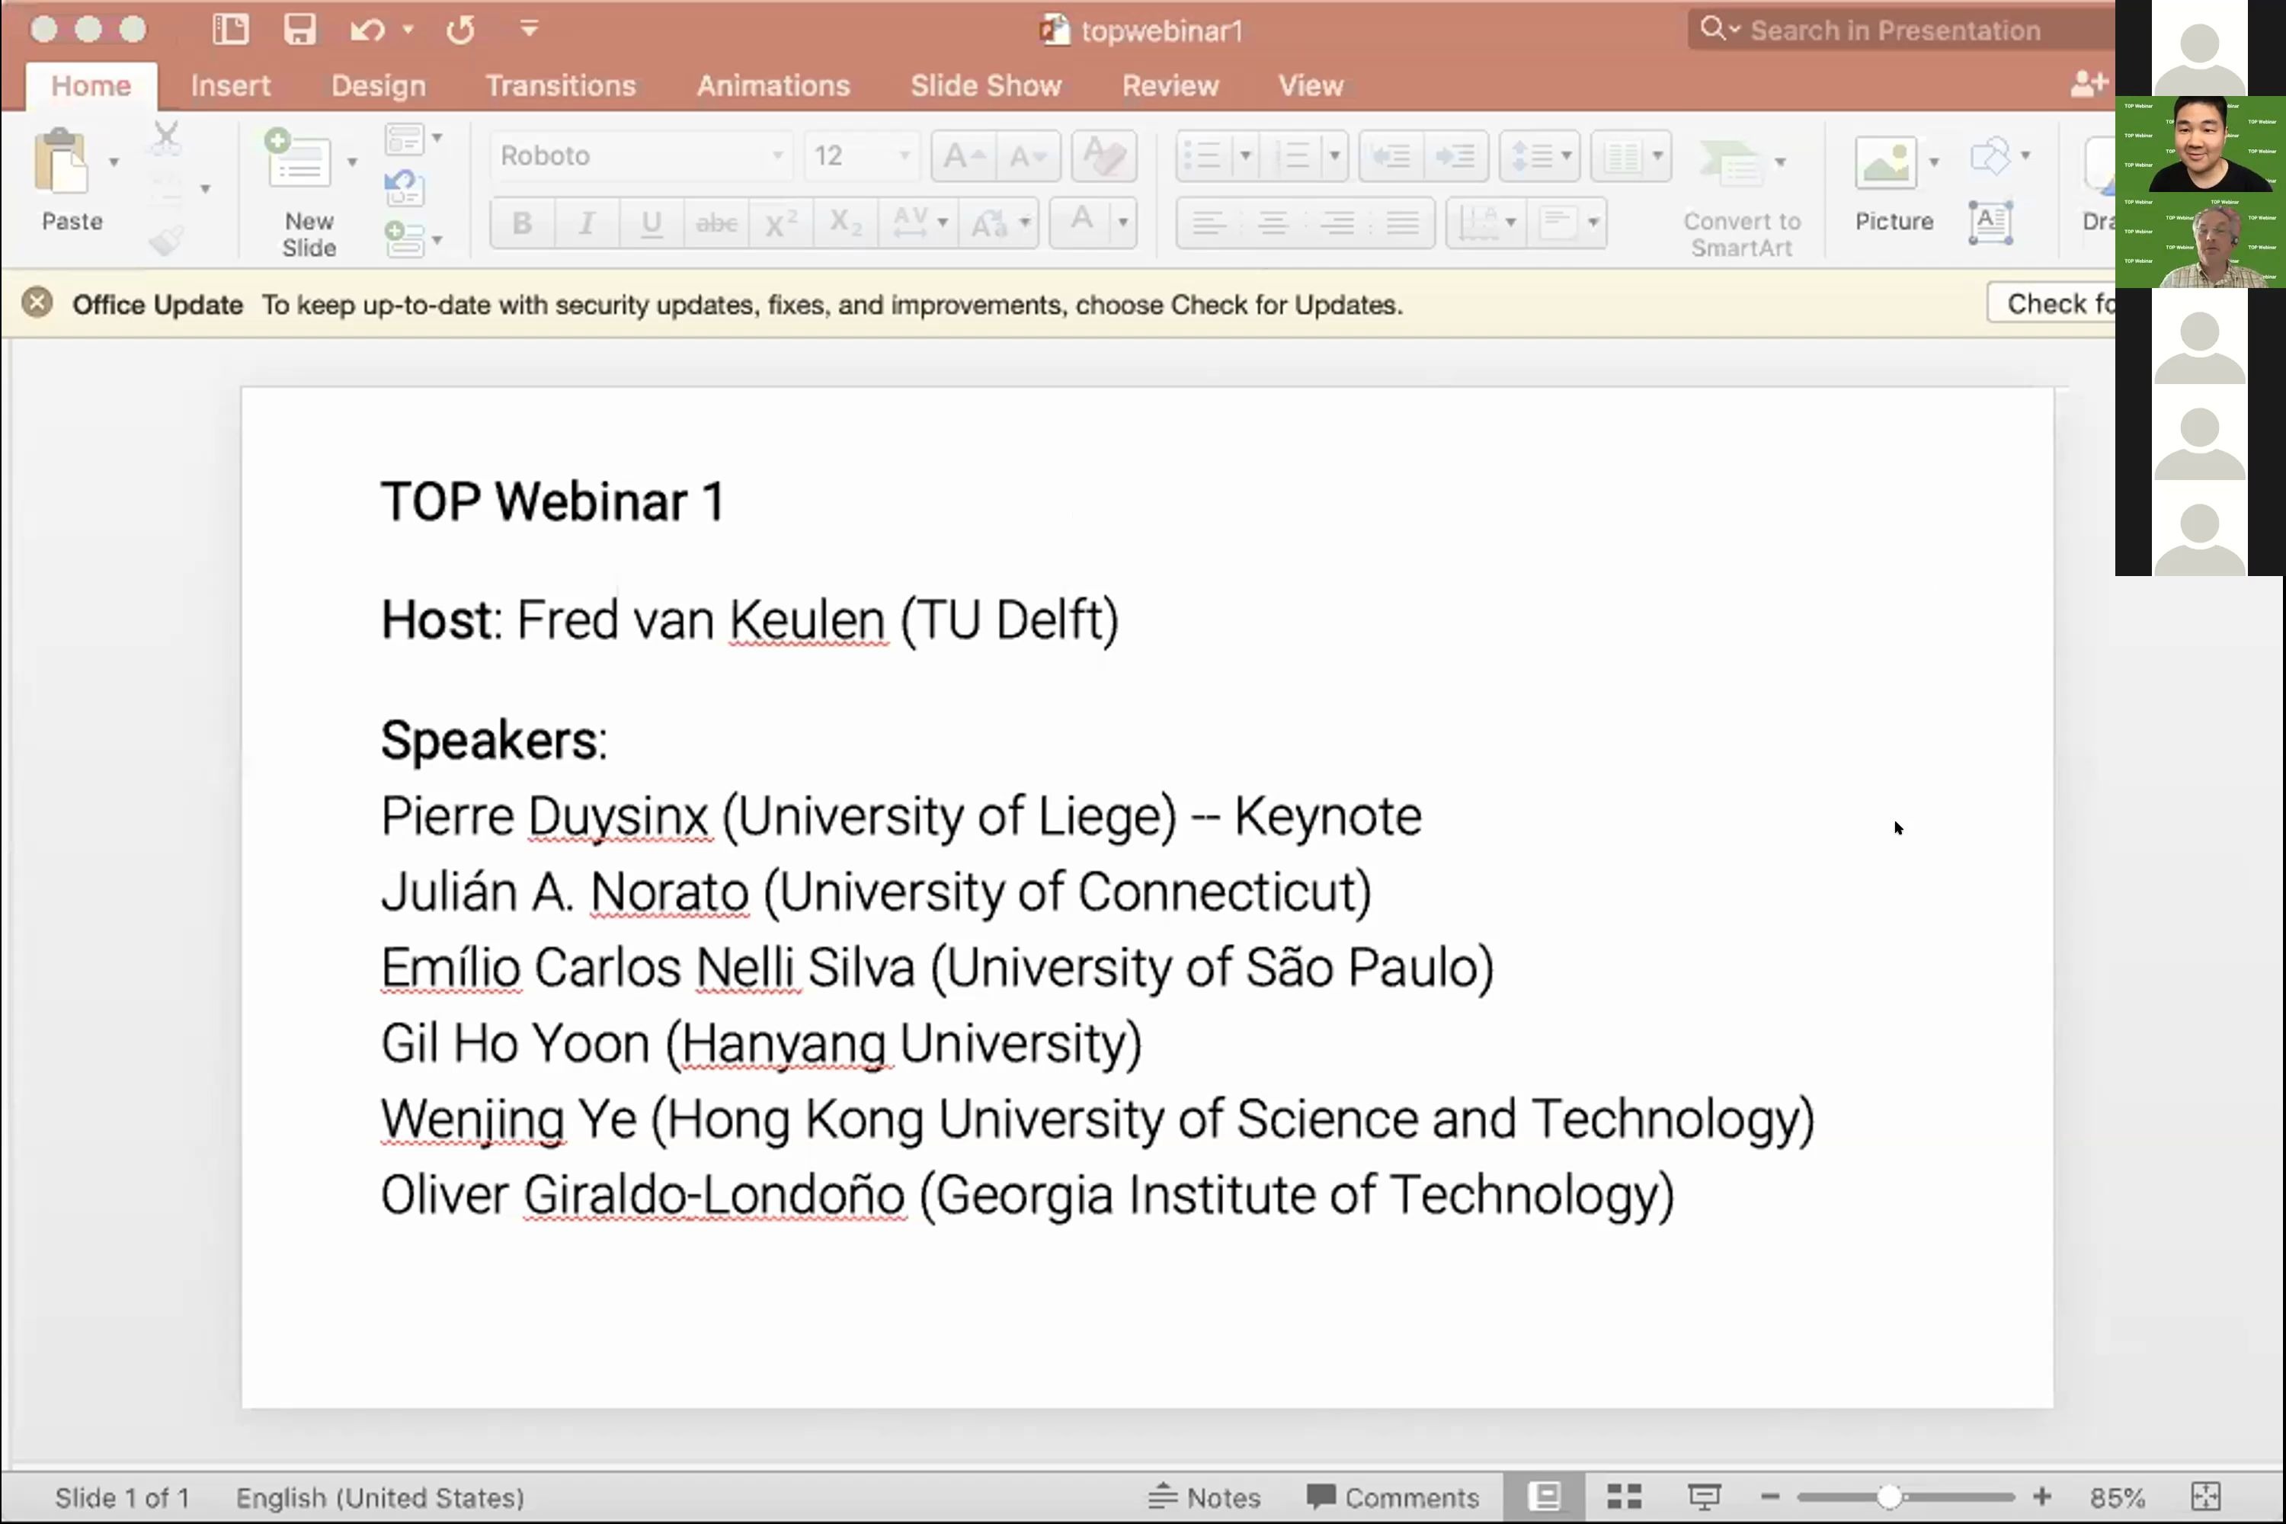Click the share person-plus icon

coord(2088,85)
